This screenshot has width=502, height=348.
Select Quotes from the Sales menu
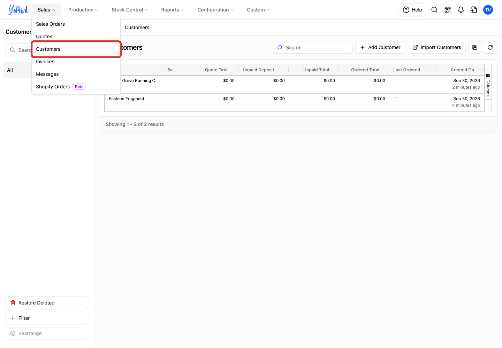pyautogui.click(x=76, y=37)
